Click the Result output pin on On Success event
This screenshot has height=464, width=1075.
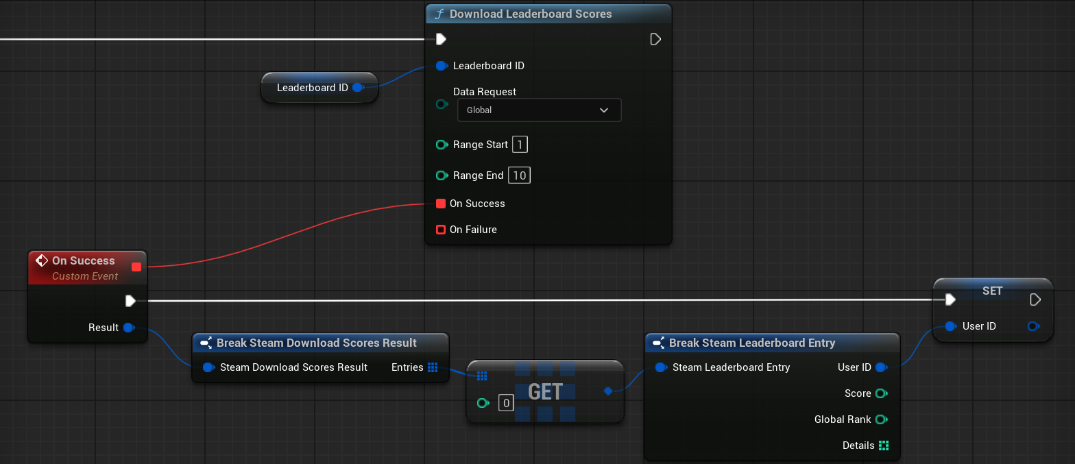click(x=128, y=328)
